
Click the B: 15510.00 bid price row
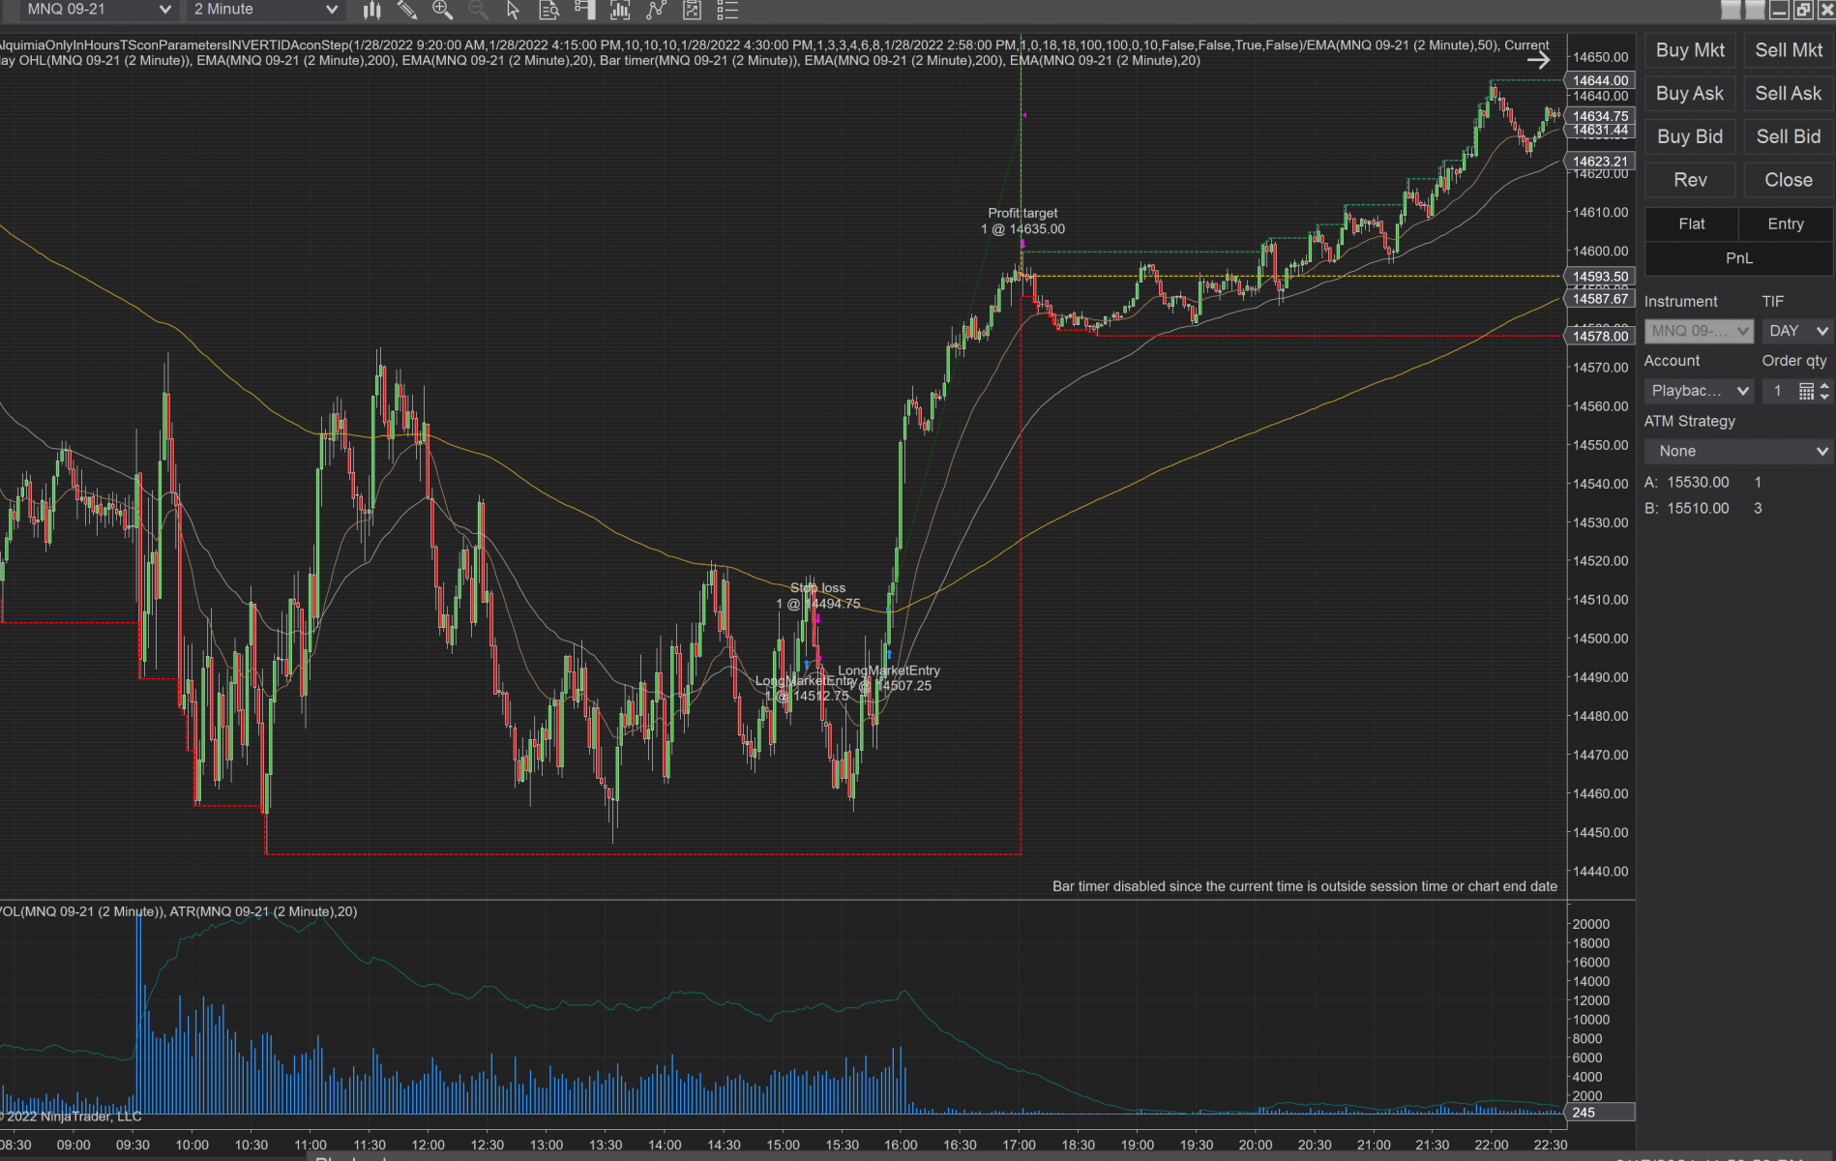pyautogui.click(x=1703, y=508)
